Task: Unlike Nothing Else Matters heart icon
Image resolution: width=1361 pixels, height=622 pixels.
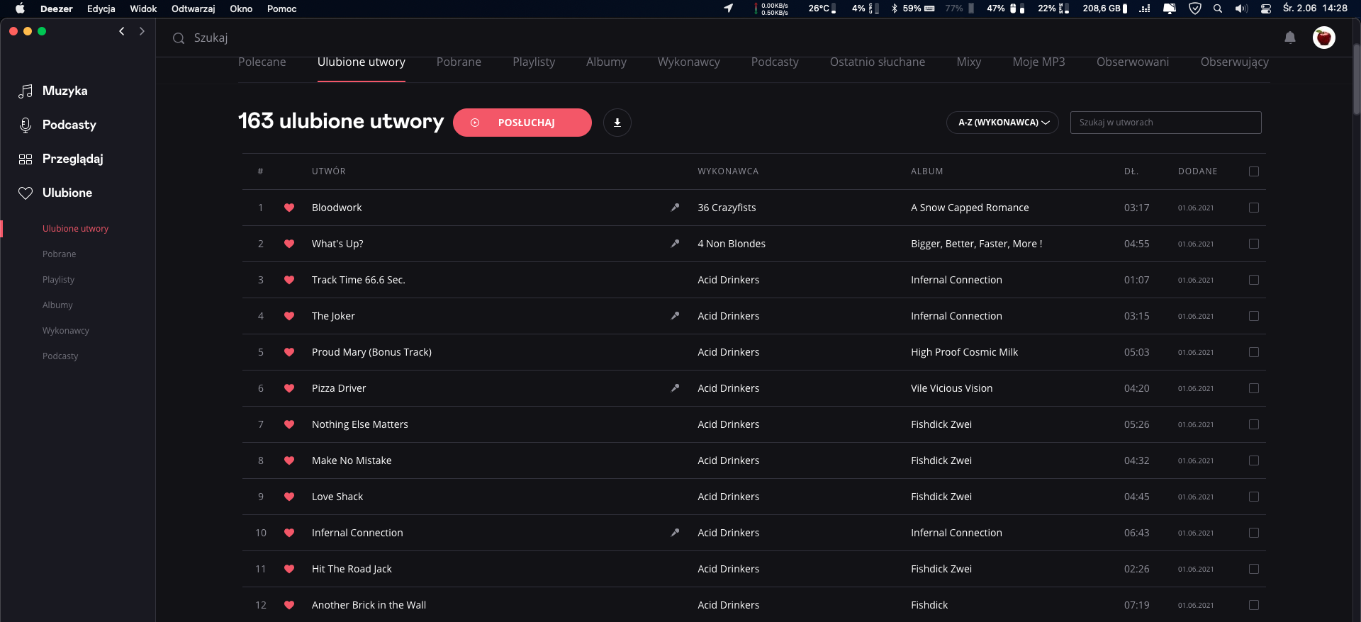Action: 289,424
